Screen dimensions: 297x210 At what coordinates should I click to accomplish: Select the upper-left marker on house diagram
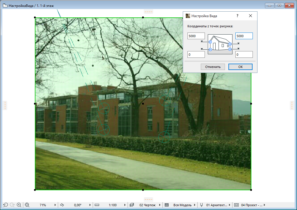point(210,42)
